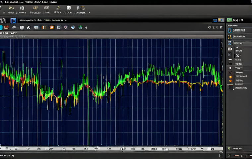Screen dimensions: 252x159
Task: Click the white bar icon in the side panel
Action: pyautogui.click(x=230, y=60)
